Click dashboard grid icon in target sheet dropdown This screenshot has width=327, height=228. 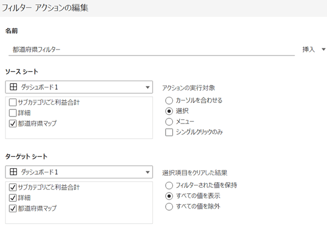(14, 172)
